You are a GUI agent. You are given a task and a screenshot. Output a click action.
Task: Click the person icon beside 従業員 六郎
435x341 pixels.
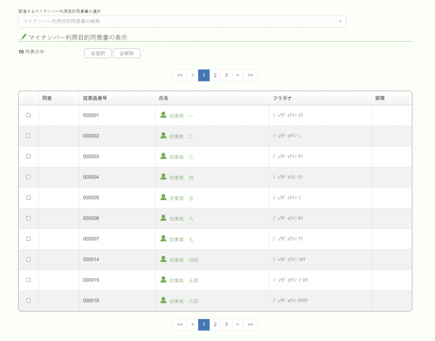click(164, 300)
